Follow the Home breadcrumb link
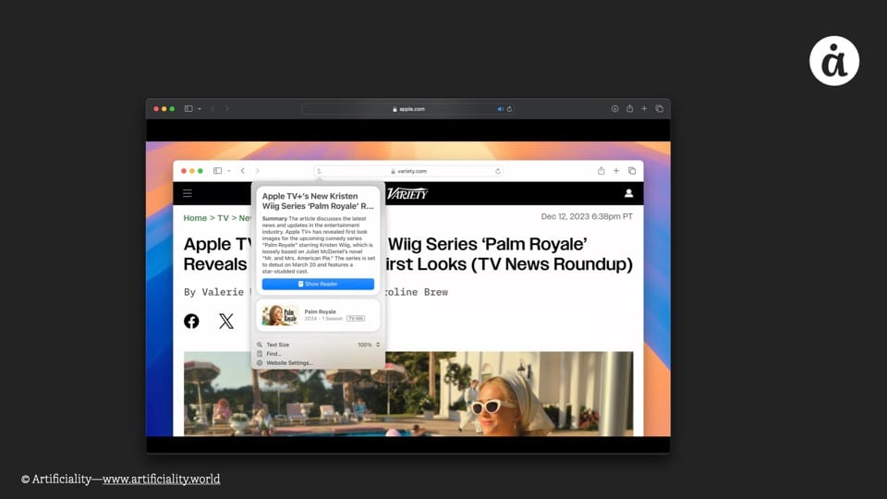This screenshot has width=887, height=499. click(195, 218)
